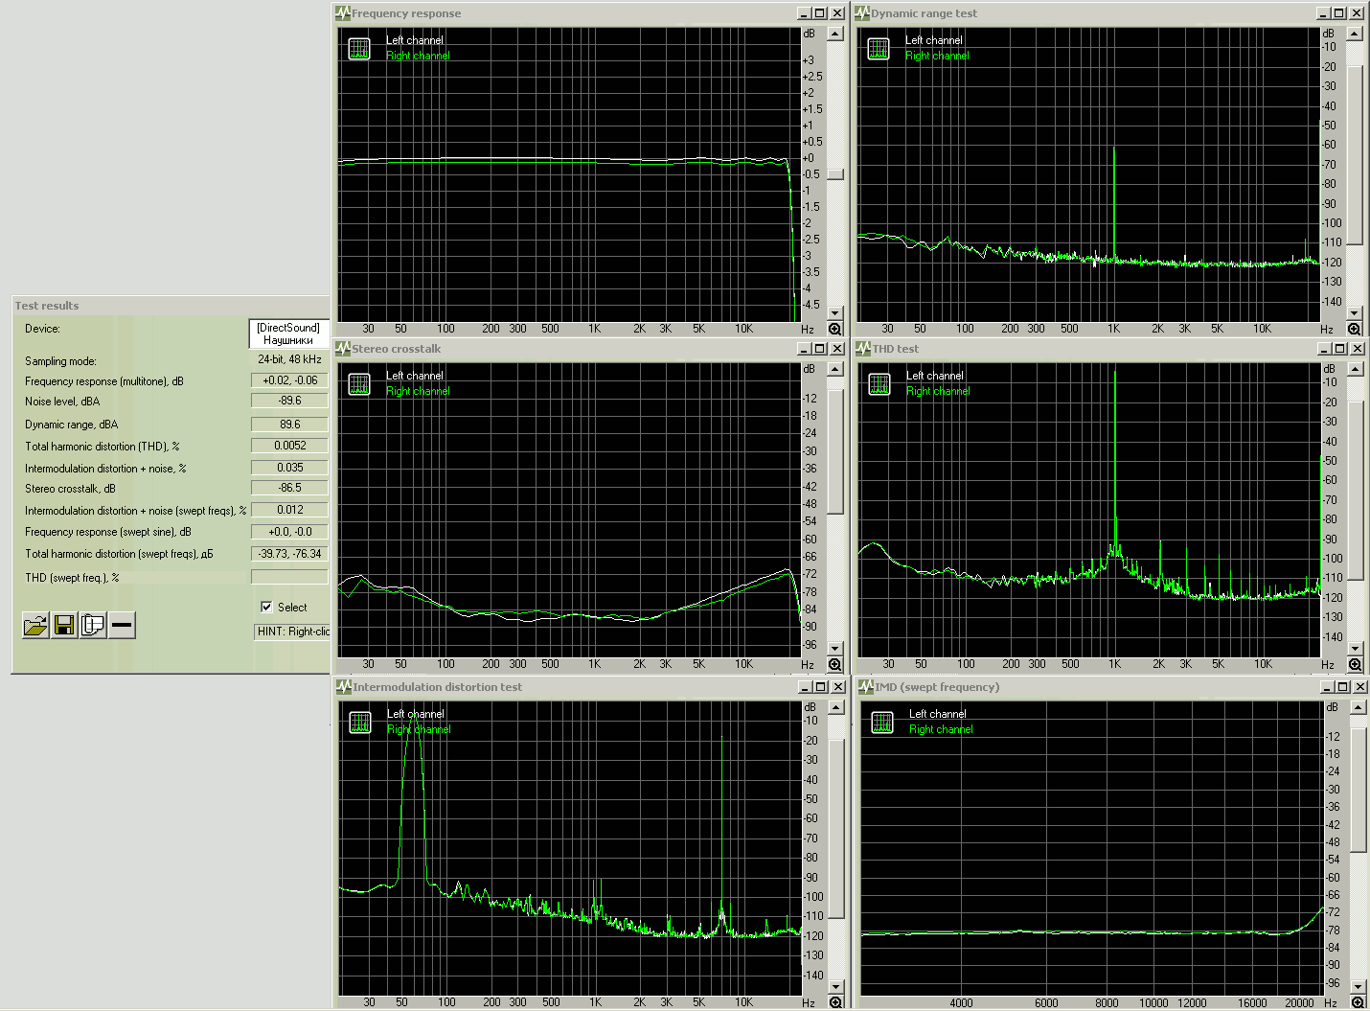Click the DirectSound device field
The image size is (1370, 1011).
(288, 333)
